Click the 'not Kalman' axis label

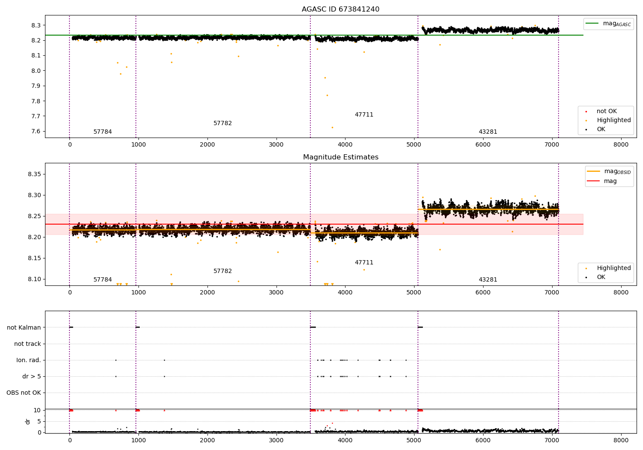click(24, 328)
